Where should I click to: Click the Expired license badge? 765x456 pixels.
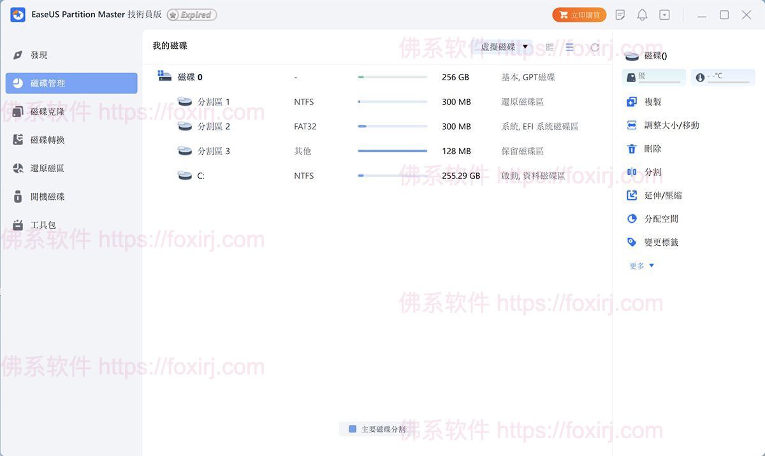[192, 15]
